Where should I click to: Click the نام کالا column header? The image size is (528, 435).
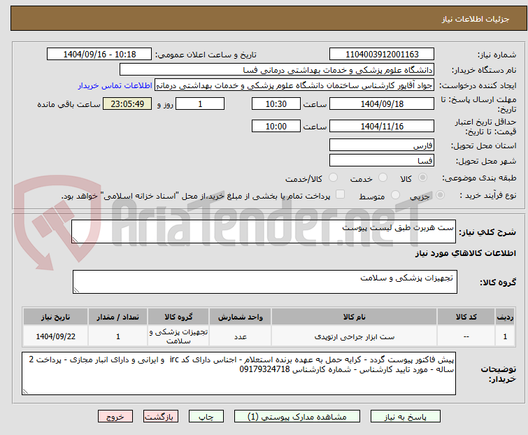point(355,318)
